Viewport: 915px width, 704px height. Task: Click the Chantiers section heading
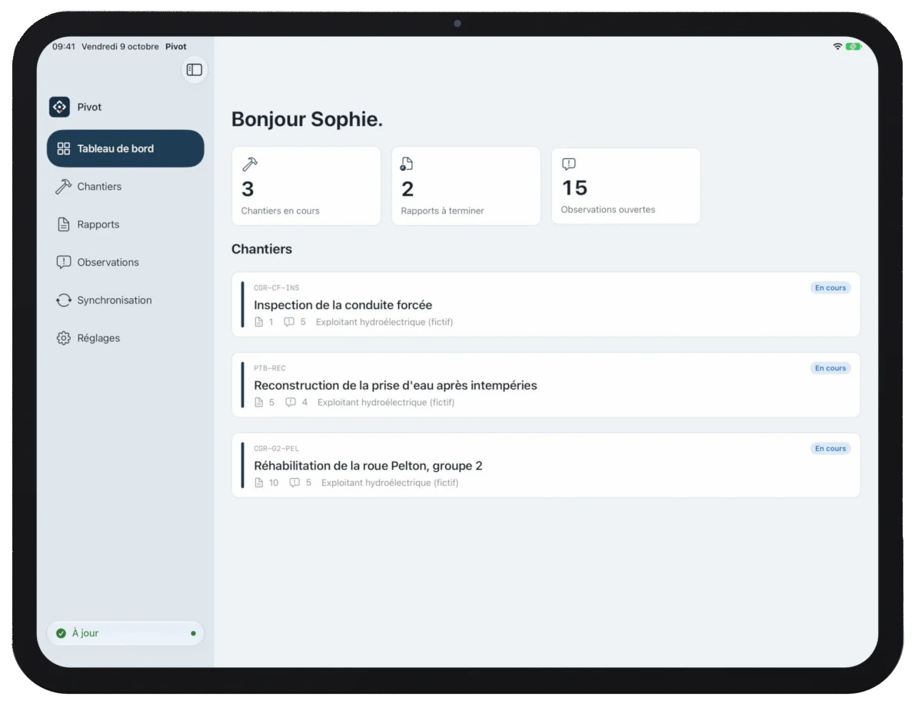[x=262, y=250]
